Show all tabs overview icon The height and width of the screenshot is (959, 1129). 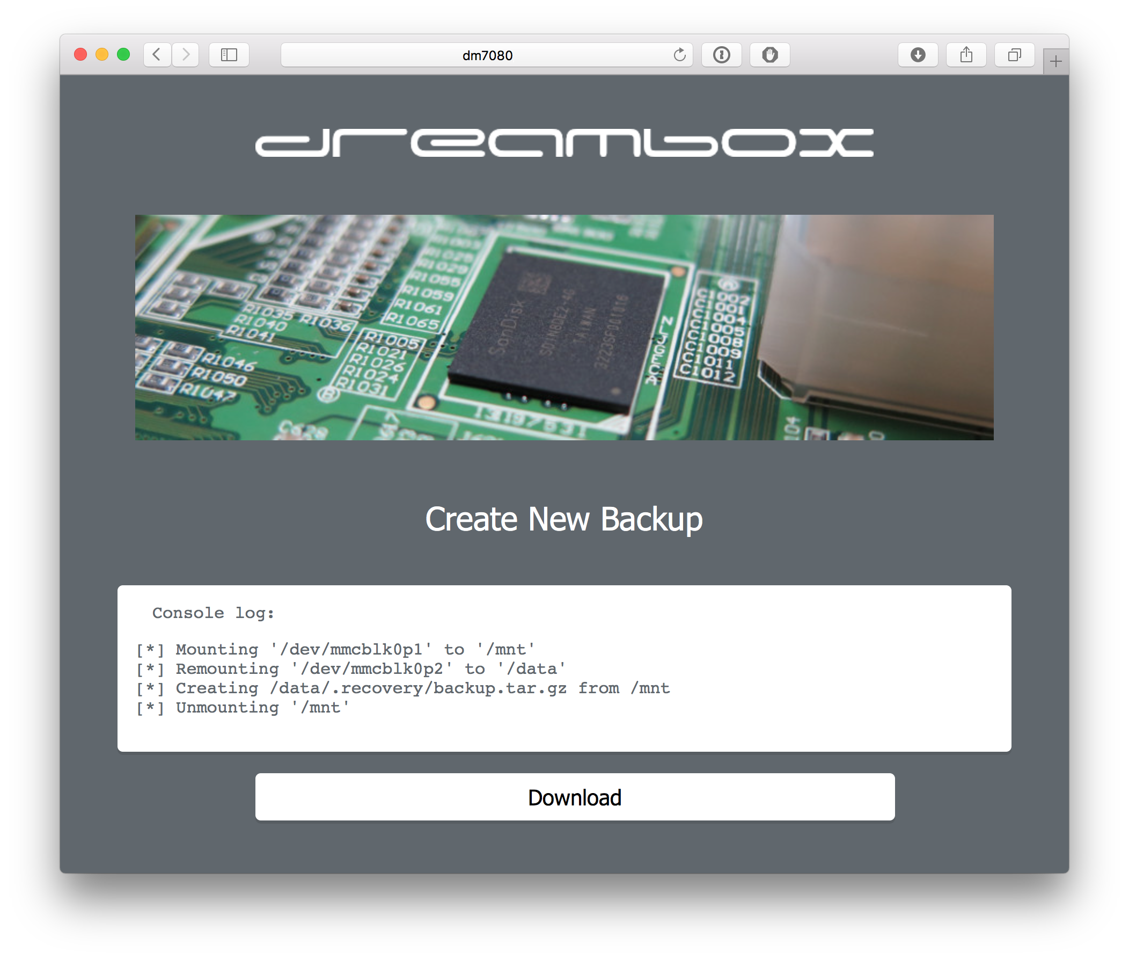(x=1014, y=55)
